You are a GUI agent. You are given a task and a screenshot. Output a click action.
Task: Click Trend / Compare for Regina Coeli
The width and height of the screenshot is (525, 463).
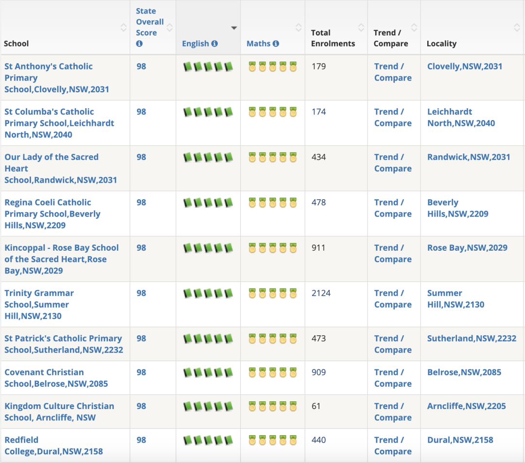pos(393,208)
